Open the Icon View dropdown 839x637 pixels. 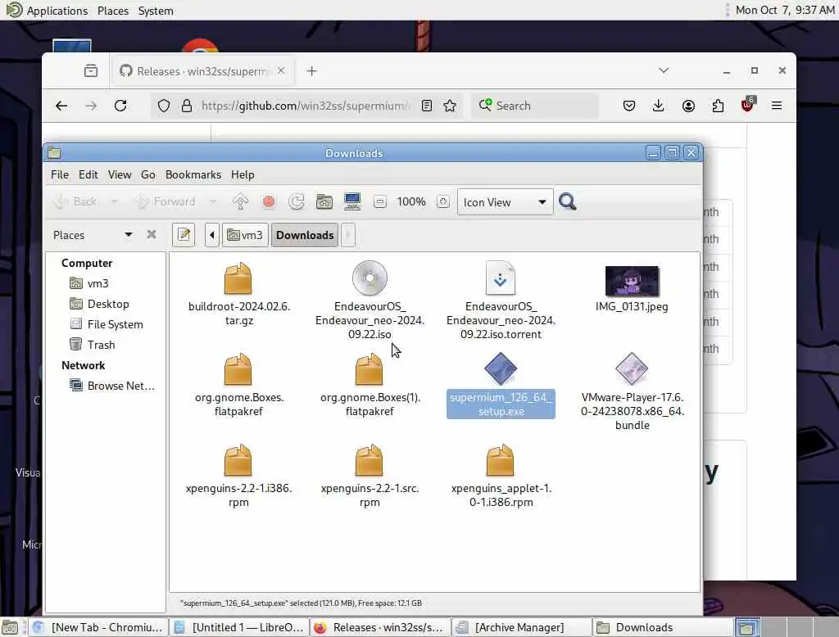click(x=505, y=202)
